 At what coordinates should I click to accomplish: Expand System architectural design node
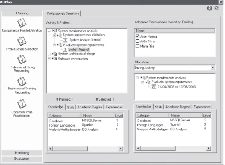pos(49,54)
